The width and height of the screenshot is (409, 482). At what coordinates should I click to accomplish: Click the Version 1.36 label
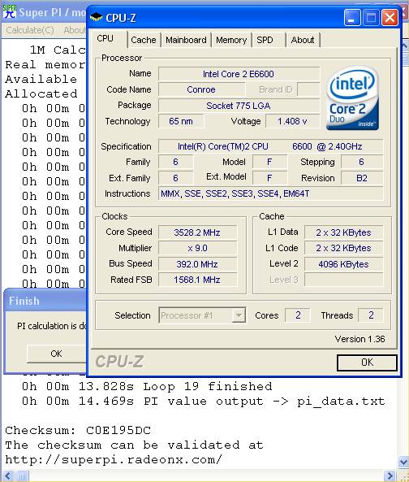359,339
